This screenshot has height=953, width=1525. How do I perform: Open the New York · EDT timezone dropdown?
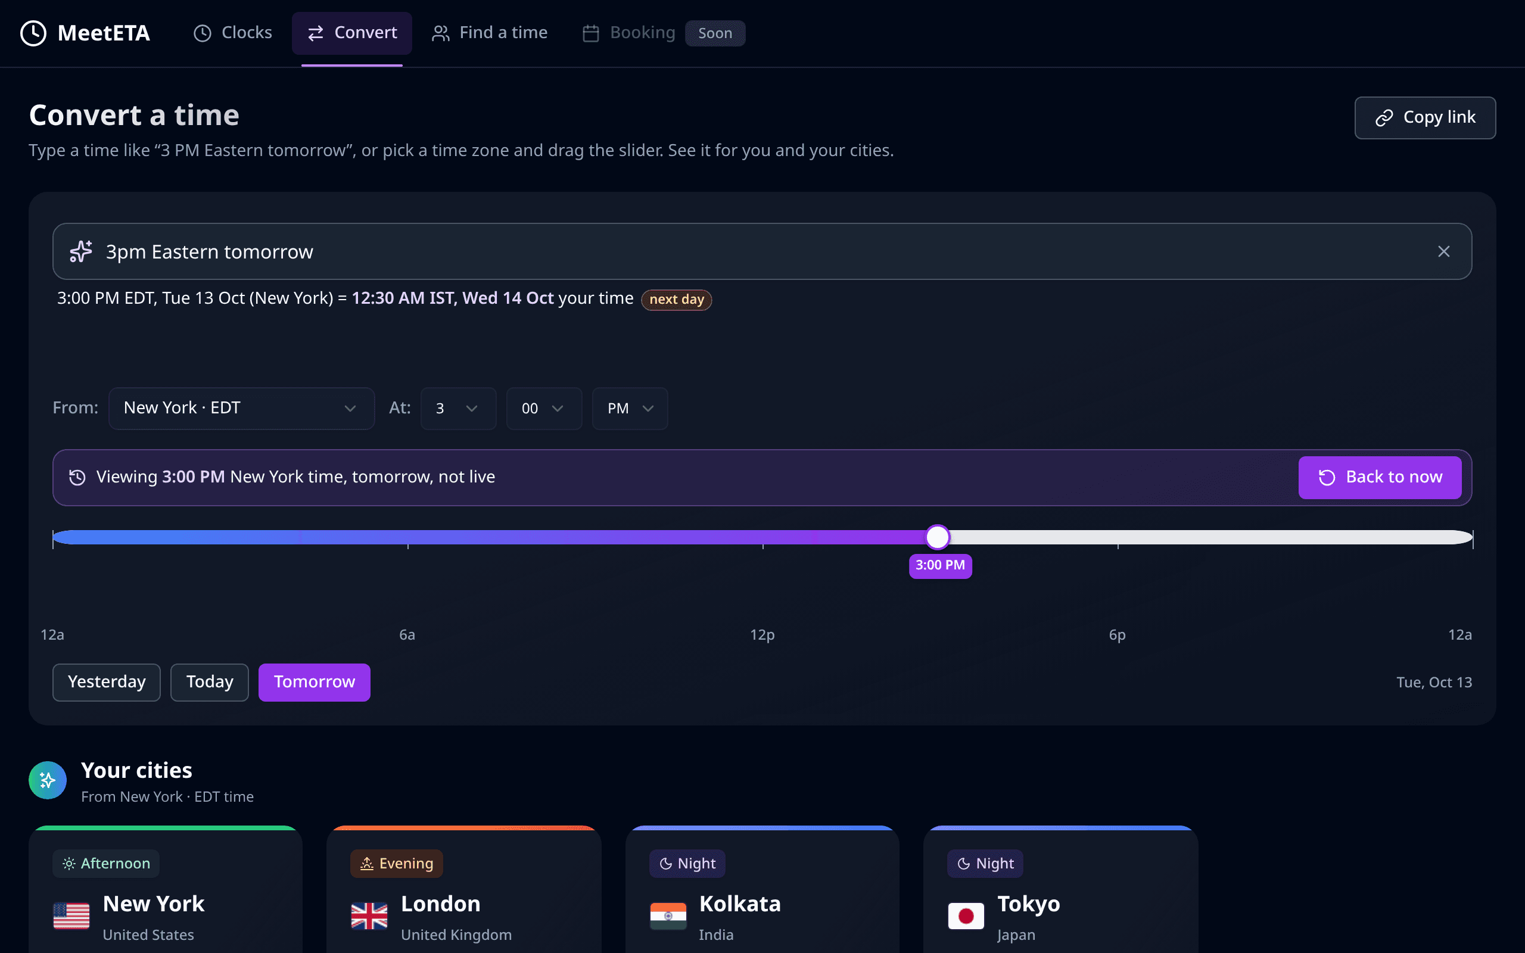[241, 409]
